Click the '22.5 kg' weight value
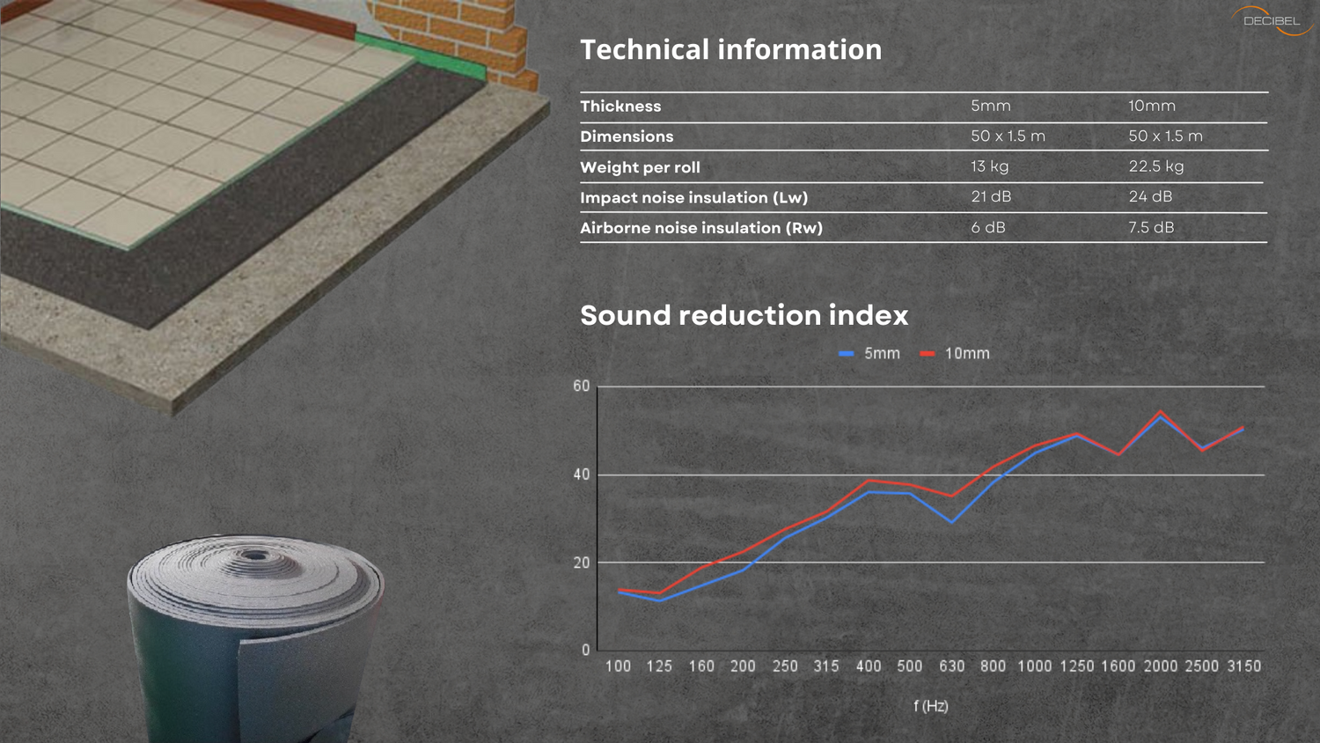This screenshot has width=1320, height=743. [1156, 166]
